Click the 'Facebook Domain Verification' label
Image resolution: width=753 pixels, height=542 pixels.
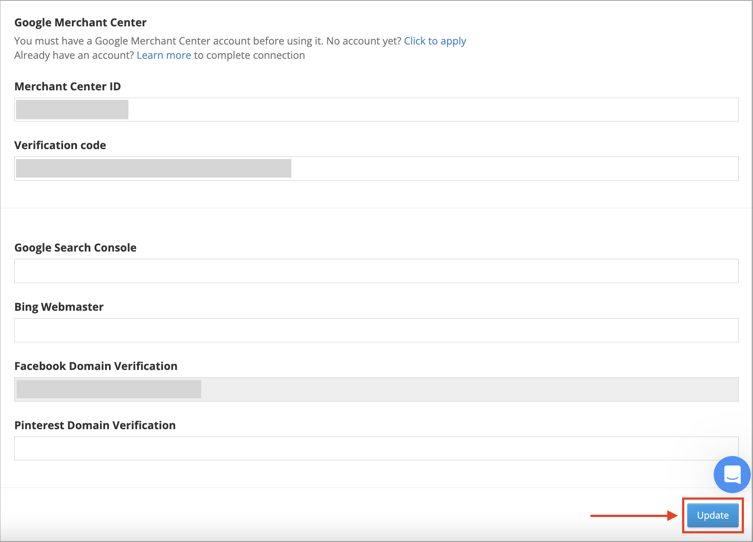(96, 366)
